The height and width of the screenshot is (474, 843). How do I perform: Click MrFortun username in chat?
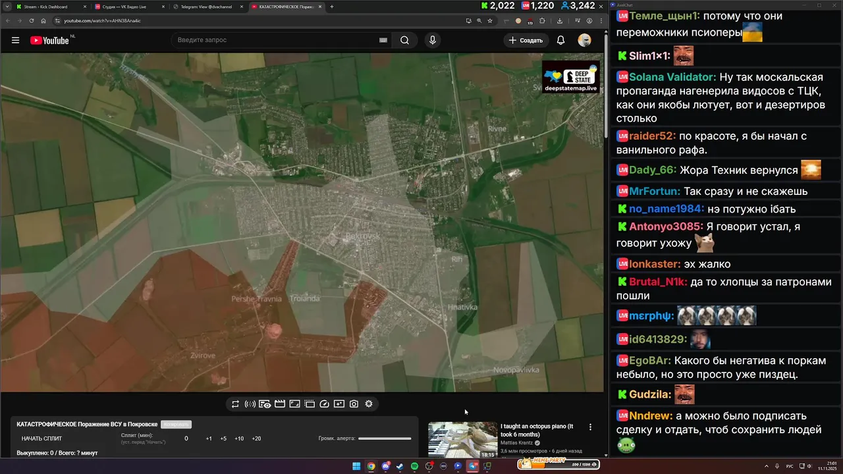[655, 192]
